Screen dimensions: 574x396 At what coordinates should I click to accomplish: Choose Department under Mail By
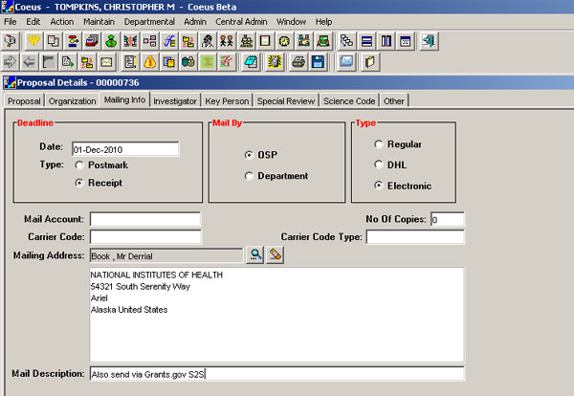250,176
